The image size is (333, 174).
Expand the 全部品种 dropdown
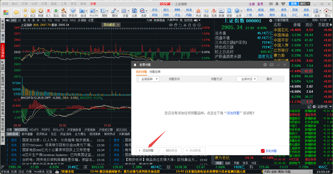point(149,79)
